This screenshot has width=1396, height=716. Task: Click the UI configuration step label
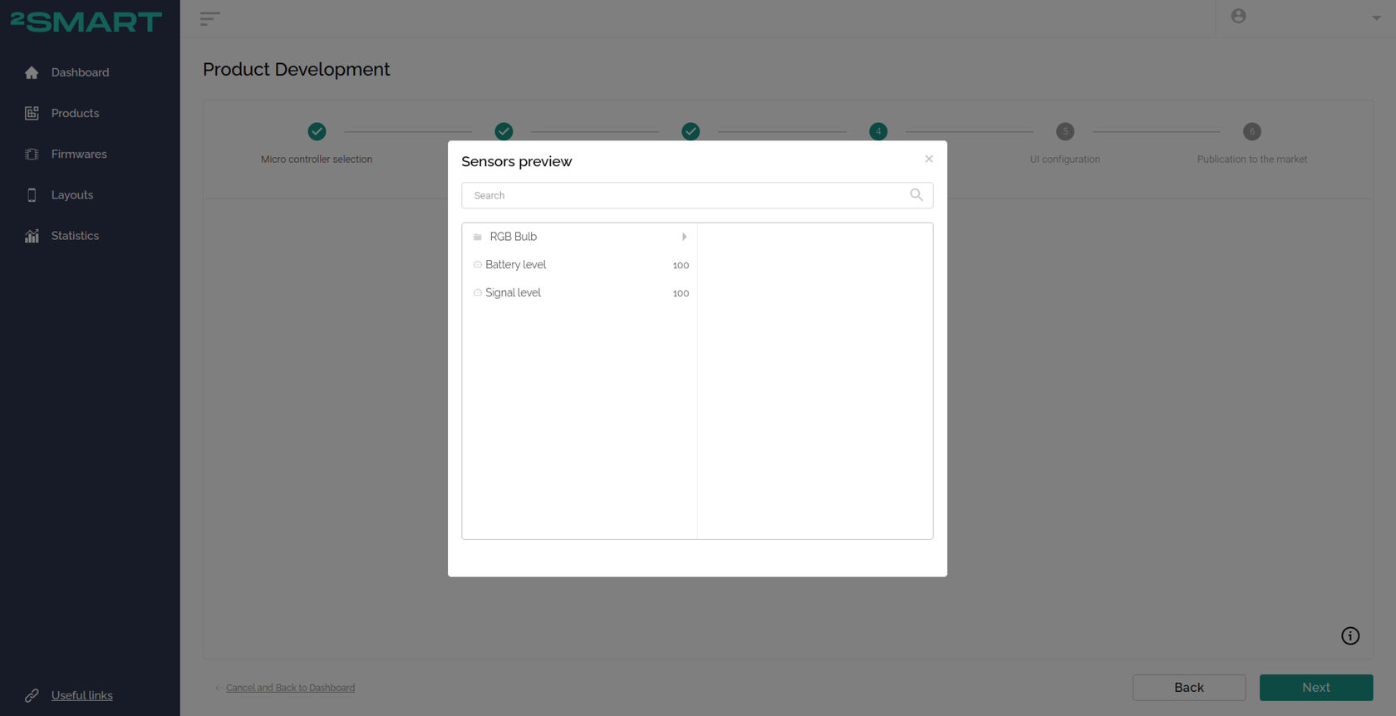[x=1065, y=159]
